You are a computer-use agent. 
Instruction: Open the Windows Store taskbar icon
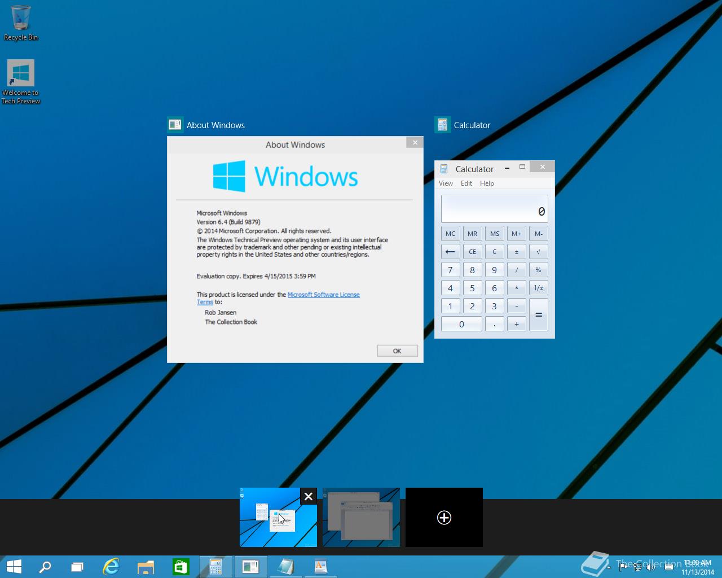(180, 567)
